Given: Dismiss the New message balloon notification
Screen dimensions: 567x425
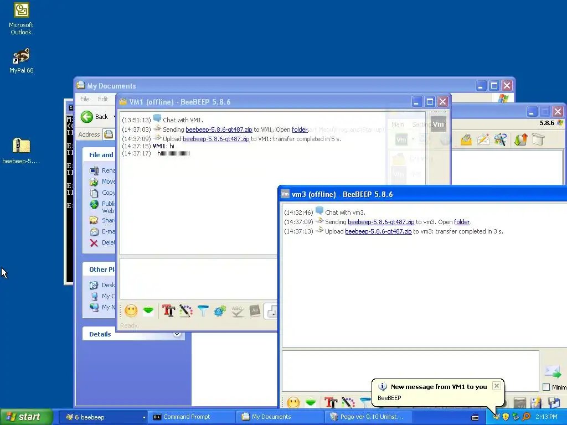Looking at the screenshot, I should point(497,386).
